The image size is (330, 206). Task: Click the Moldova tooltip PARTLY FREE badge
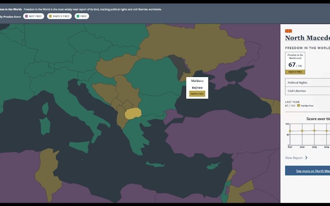coord(197,94)
